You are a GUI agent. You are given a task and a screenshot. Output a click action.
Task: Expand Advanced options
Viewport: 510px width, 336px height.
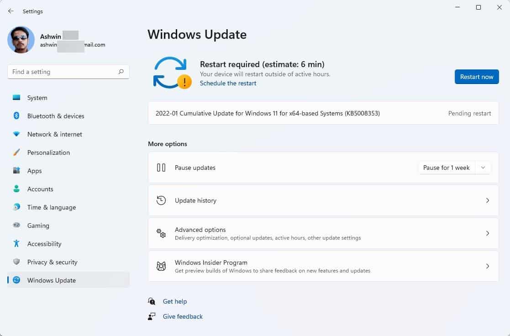(323, 233)
